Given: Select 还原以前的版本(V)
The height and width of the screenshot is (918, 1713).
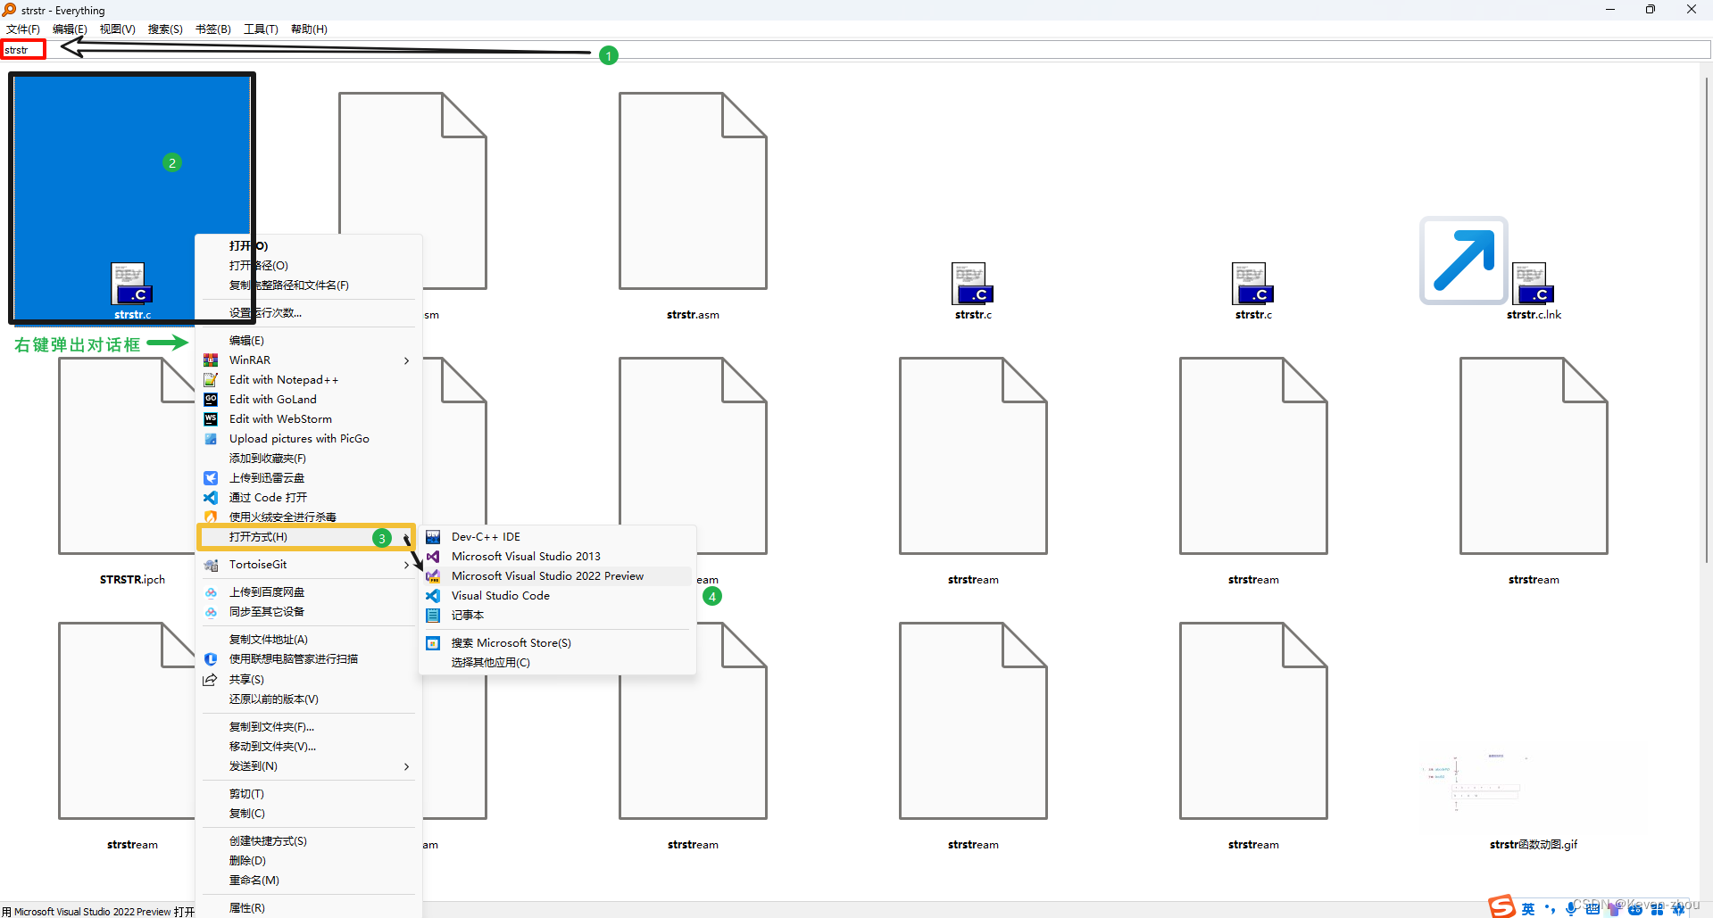Looking at the screenshot, I should [x=309, y=699].
